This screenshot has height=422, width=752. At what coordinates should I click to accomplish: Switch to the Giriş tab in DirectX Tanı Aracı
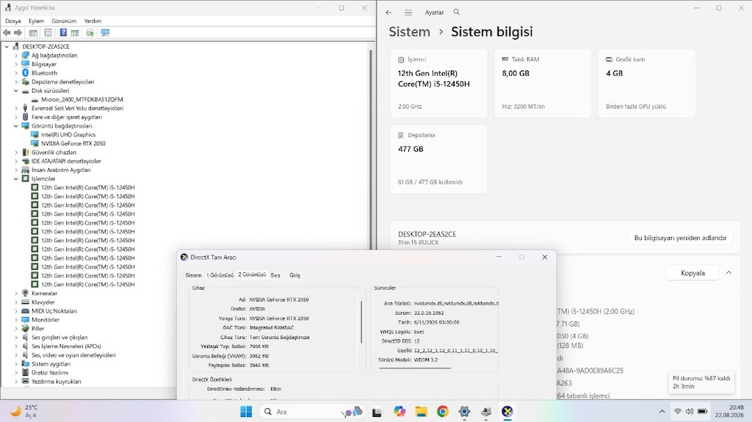click(294, 275)
